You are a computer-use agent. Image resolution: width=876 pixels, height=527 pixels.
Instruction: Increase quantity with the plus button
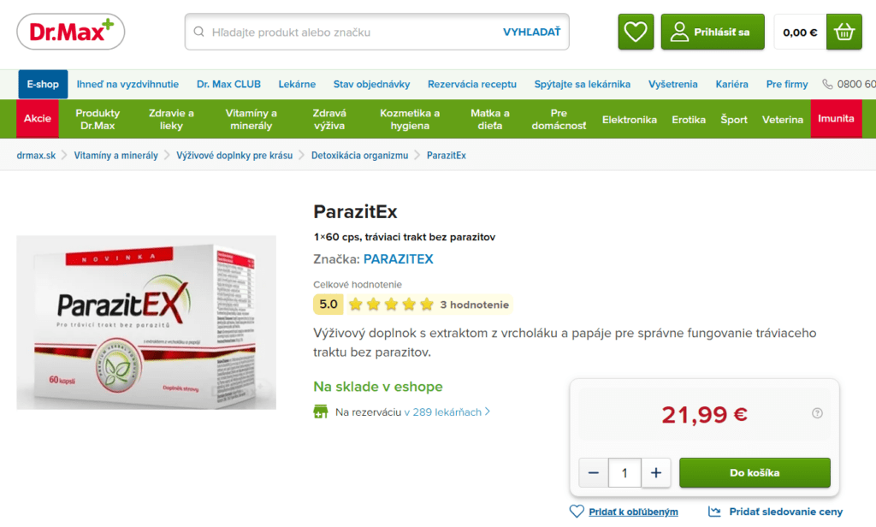click(656, 473)
